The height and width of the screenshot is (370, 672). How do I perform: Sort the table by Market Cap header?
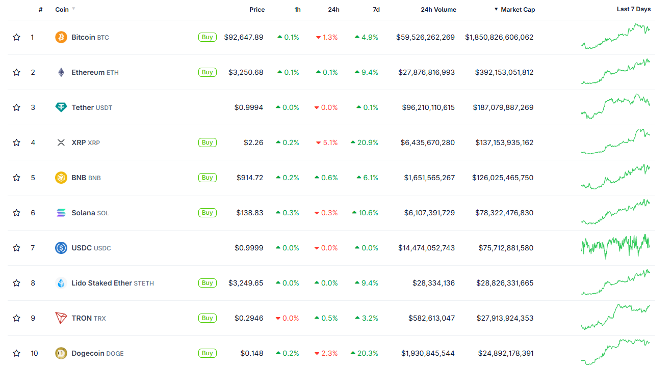pyautogui.click(x=518, y=10)
